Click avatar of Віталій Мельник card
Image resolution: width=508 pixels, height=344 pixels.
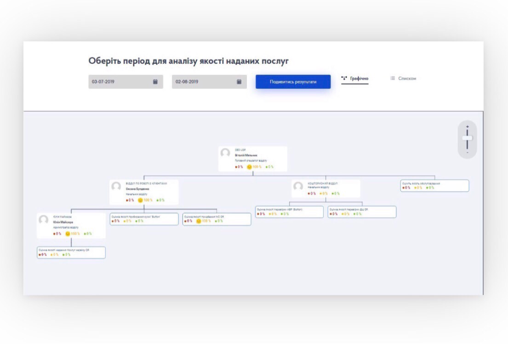[225, 153]
